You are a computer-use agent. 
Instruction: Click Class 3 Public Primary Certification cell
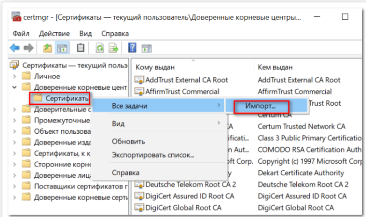click(x=309, y=138)
